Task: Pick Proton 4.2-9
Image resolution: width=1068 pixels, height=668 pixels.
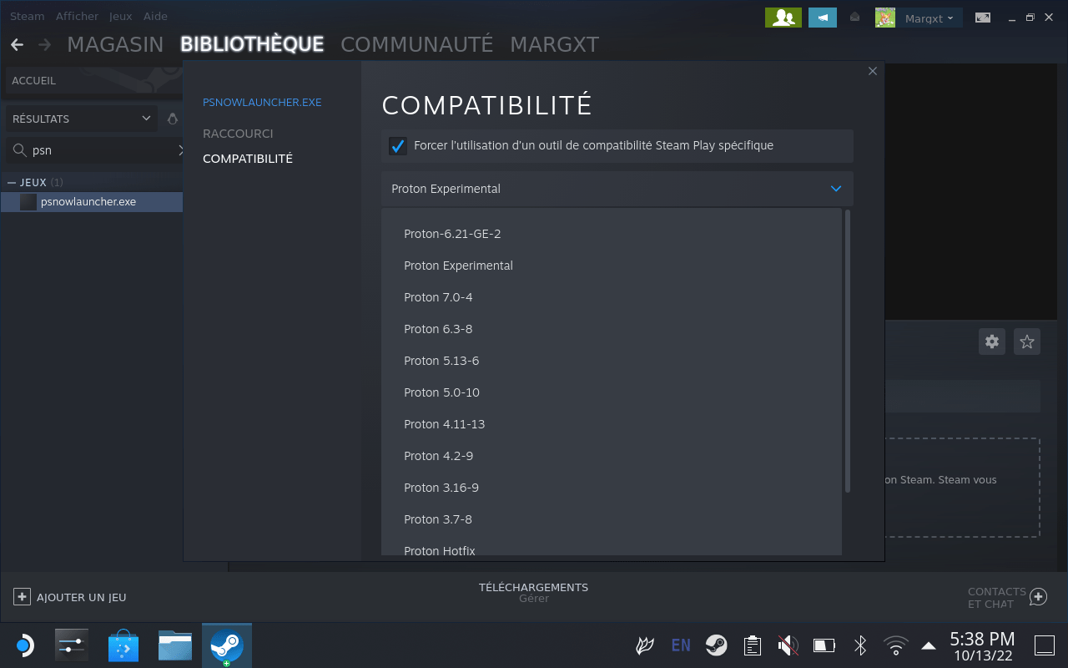Action: 612,456
